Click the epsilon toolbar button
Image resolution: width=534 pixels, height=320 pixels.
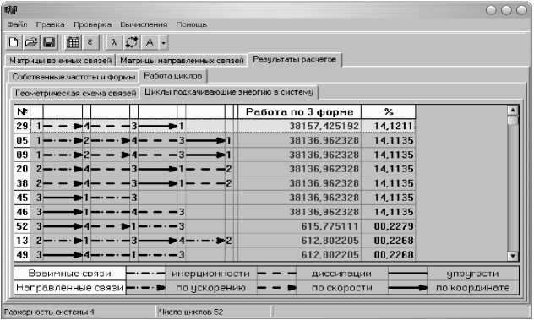90,42
